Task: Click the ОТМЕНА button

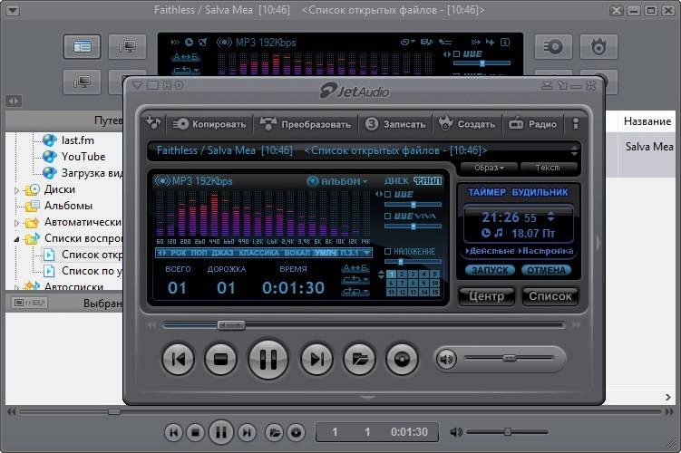Action: tap(547, 270)
